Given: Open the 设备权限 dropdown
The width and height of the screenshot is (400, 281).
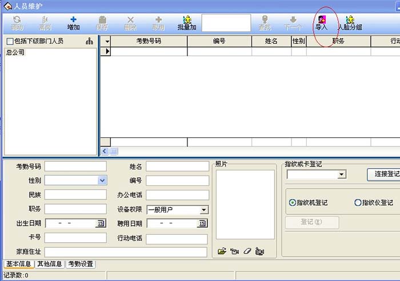Looking at the screenshot, I should coord(204,210).
